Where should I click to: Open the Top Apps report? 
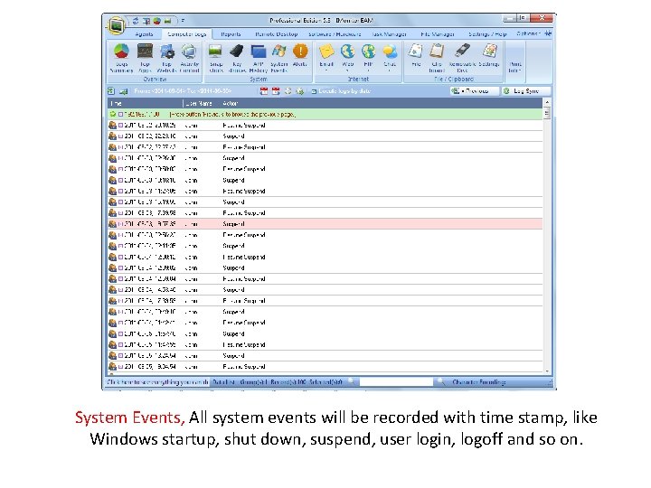point(145,58)
